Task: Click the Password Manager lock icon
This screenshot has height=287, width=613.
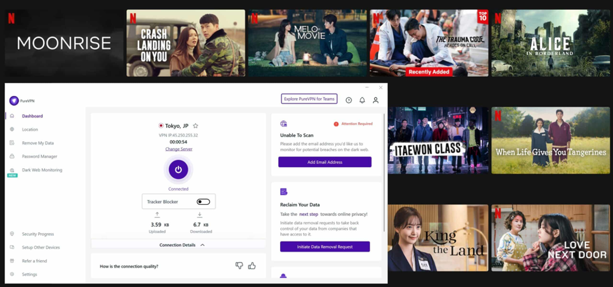Action: 12,156
